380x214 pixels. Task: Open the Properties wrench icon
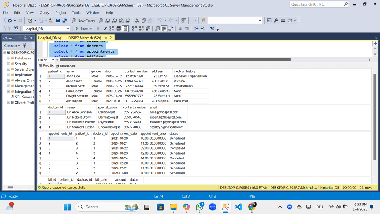276,21
